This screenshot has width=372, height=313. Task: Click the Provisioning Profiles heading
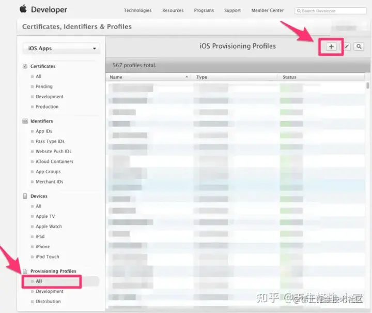point(53,271)
